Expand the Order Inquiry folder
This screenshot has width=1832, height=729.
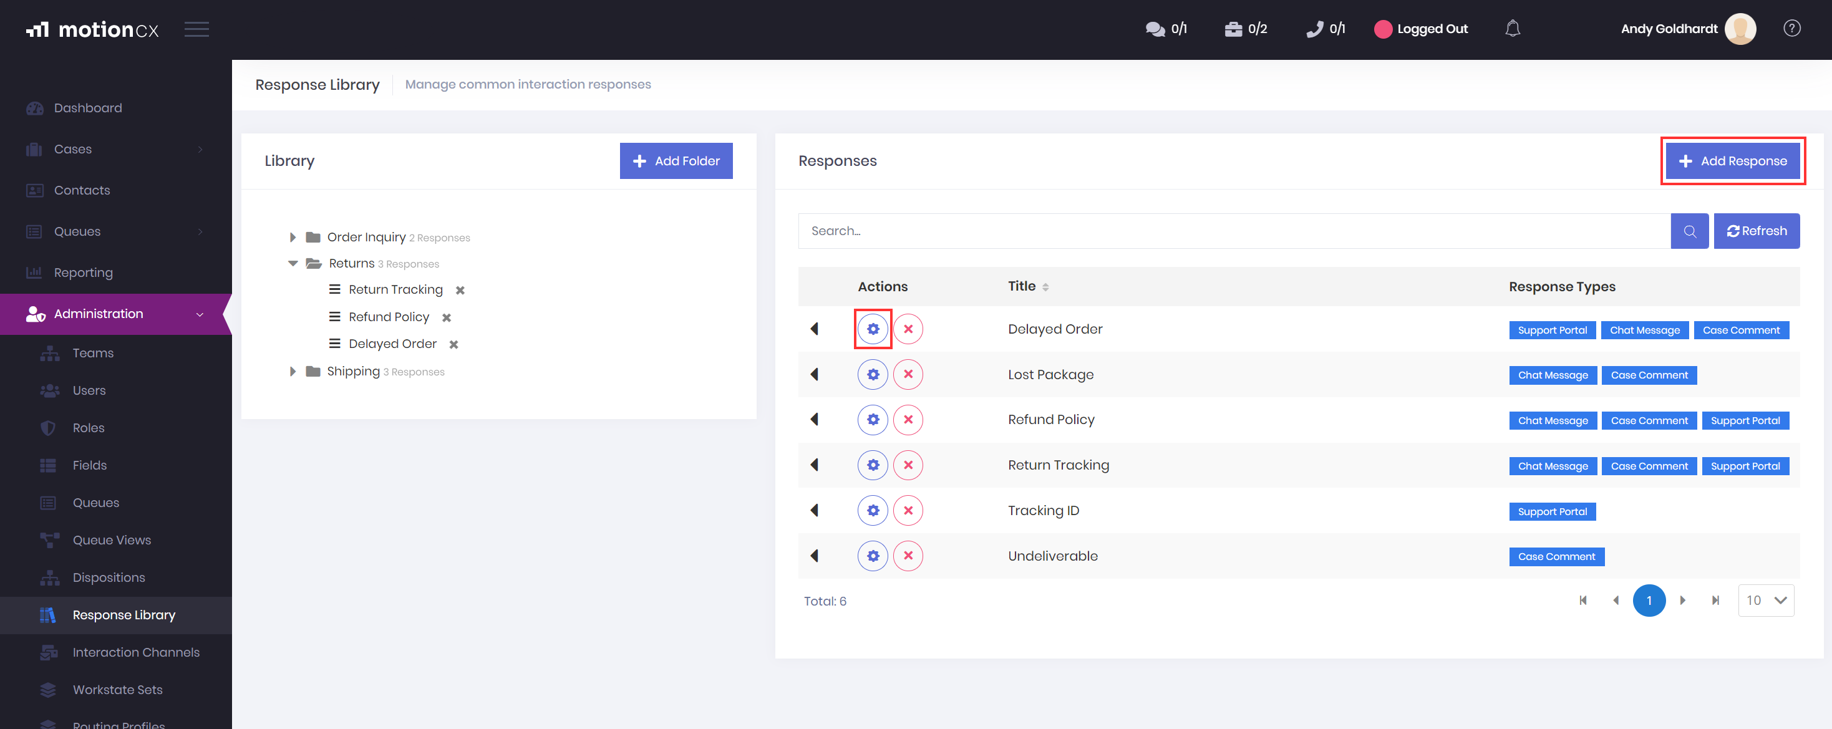pos(293,238)
